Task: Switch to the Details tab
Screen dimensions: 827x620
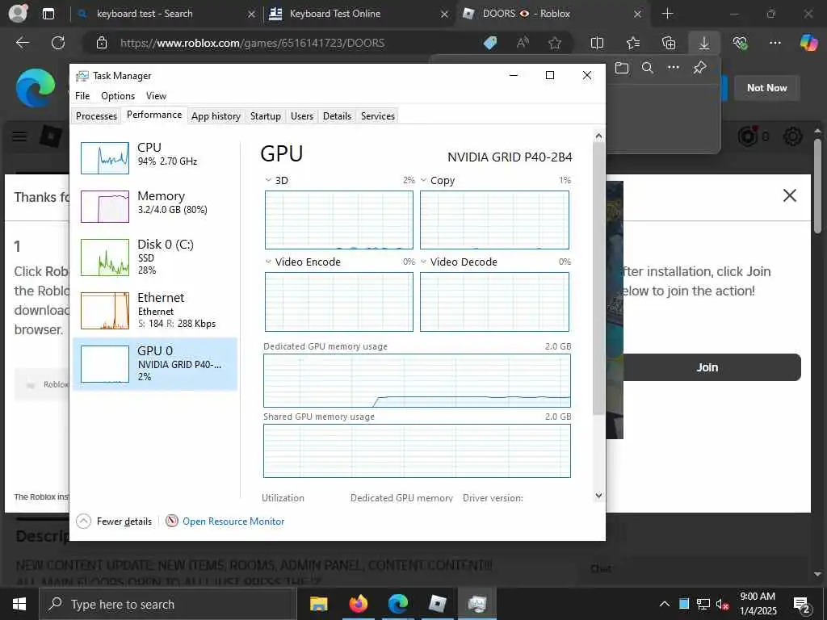Action: pos(337,116)
